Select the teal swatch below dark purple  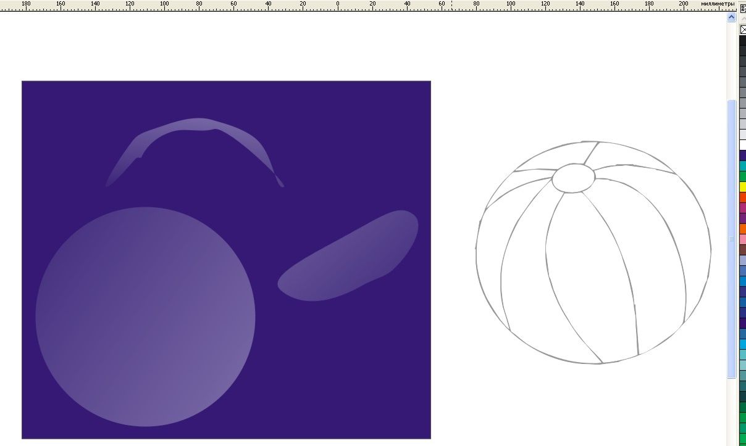[x=743, y=166]
